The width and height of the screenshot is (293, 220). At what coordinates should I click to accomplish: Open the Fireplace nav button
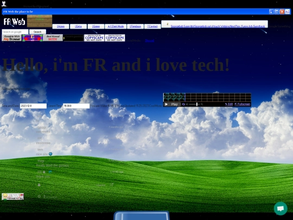(x=135, y=27)
